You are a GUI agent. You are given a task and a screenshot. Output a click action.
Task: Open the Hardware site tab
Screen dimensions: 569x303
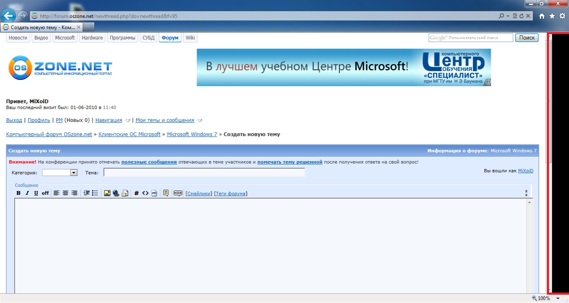point(92,38)
